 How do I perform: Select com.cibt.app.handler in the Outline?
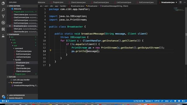point(21,80)
